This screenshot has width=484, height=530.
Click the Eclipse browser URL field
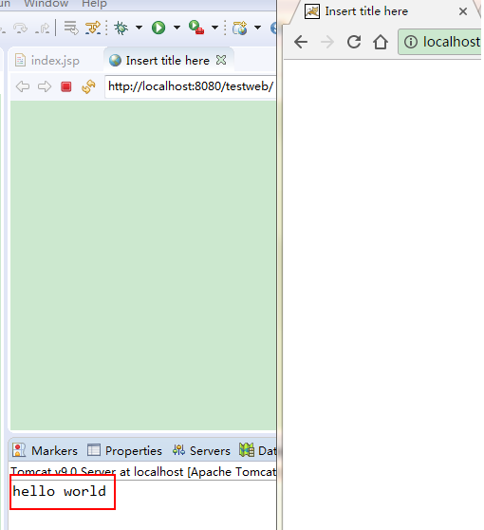coord(191,86)
